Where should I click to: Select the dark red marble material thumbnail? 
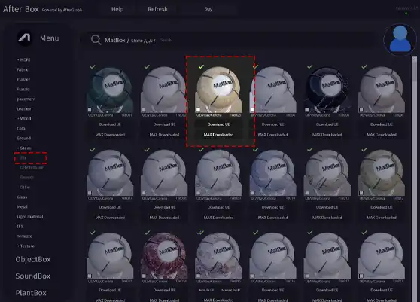coord(164,255)
